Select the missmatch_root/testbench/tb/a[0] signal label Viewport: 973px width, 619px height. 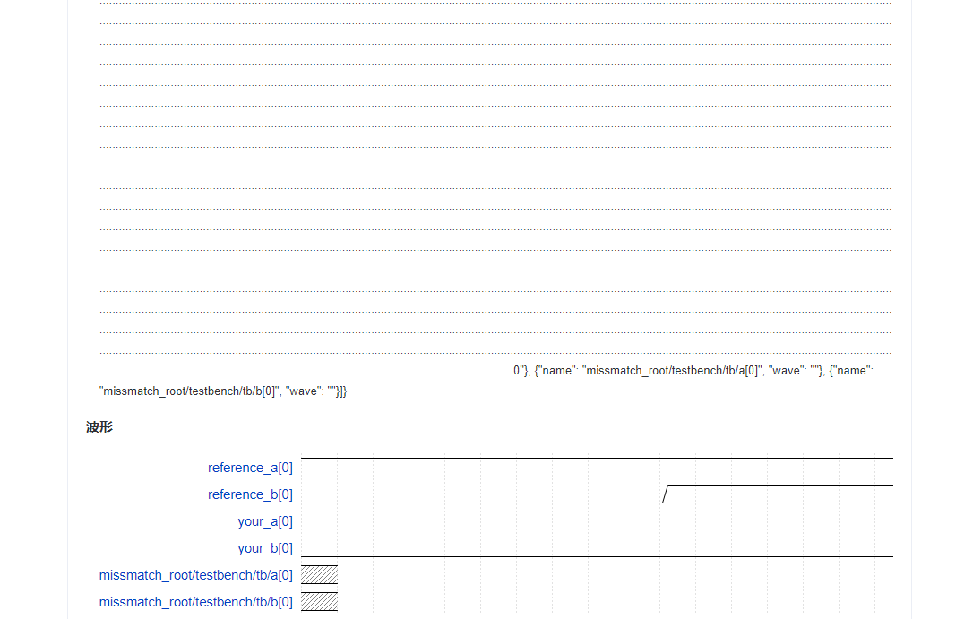point(195,574)
